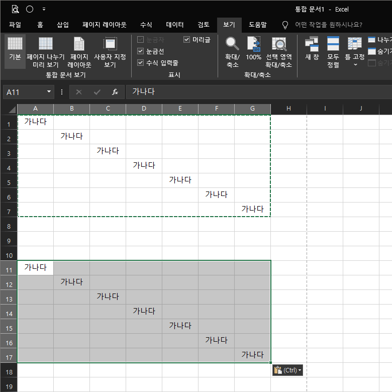Screen dimensions: 392x392
Task: Click 선택 영역 확대/축소
Action: pyautogui.click(x=278, y=51)
